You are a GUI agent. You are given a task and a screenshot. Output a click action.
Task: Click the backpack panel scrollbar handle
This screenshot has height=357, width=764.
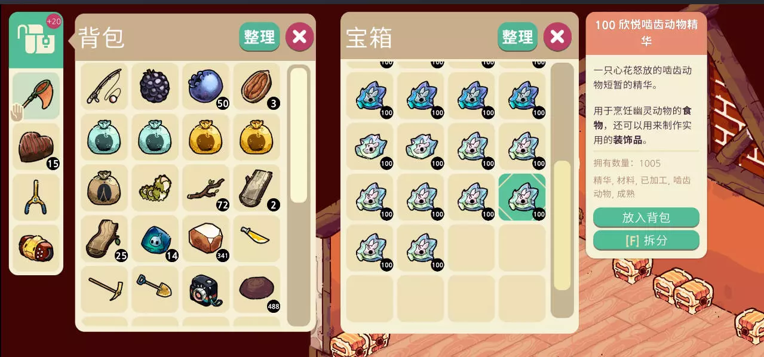(x=299, y=136)
